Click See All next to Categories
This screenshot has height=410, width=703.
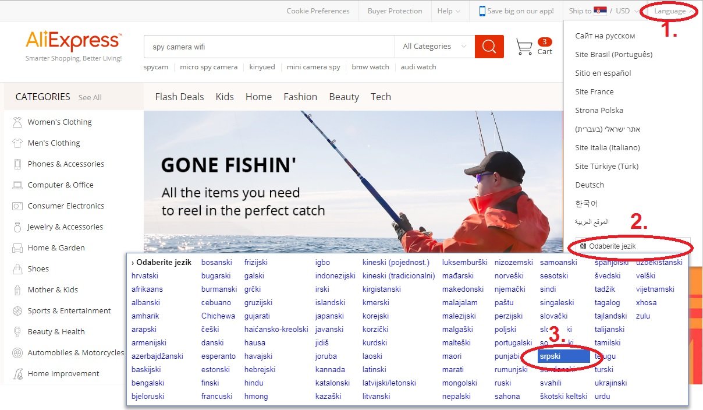[x=90, y=97]
